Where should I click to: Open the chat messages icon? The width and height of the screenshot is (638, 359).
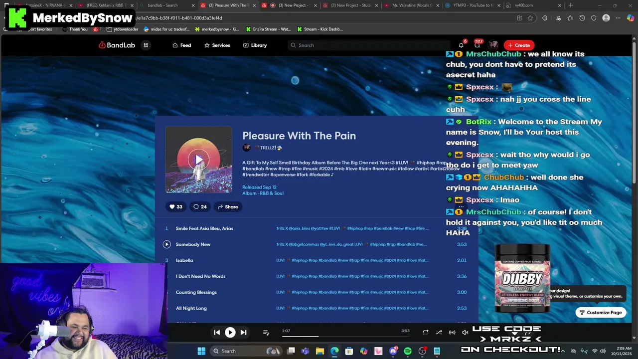pos(477,45)
